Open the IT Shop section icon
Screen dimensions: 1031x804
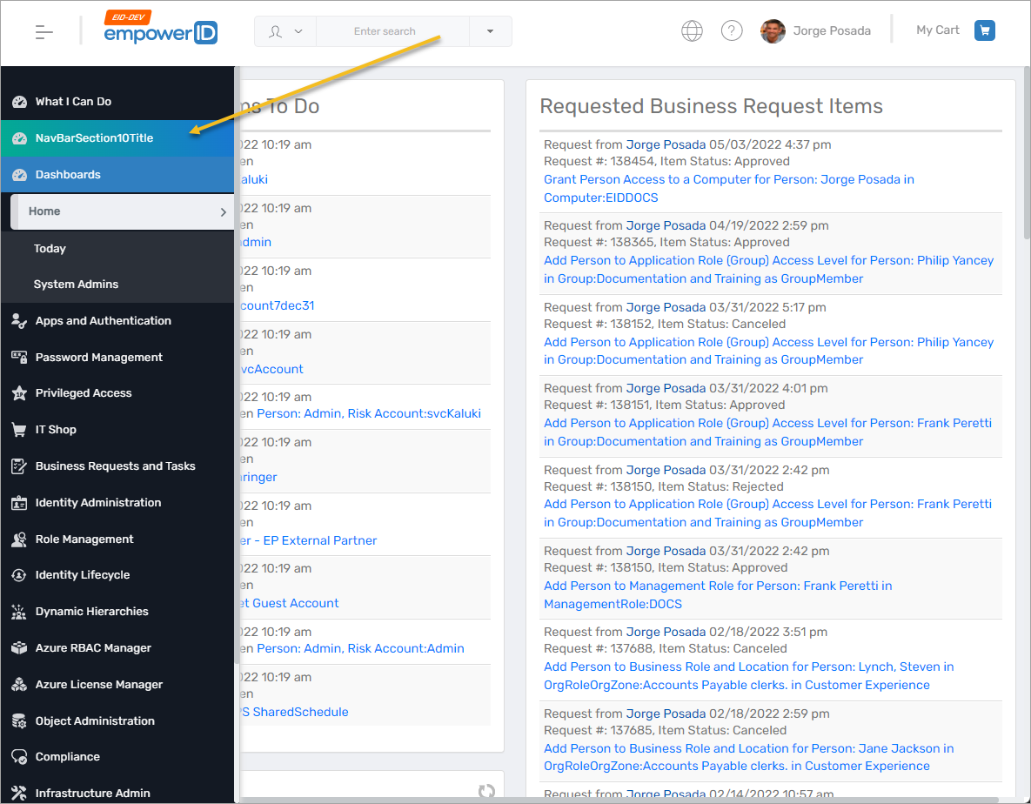(x=18, y=429)
